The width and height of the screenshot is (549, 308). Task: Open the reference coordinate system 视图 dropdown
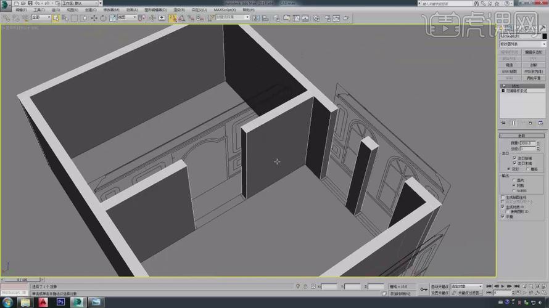[x=128, y=18]
